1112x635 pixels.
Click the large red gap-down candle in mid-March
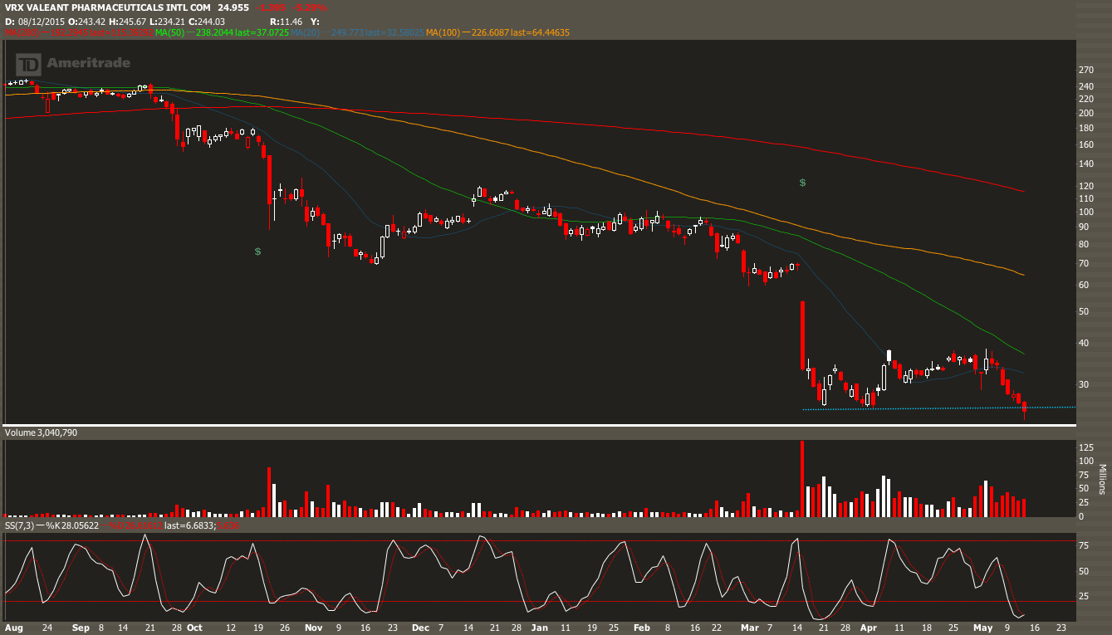coord(802,335)
